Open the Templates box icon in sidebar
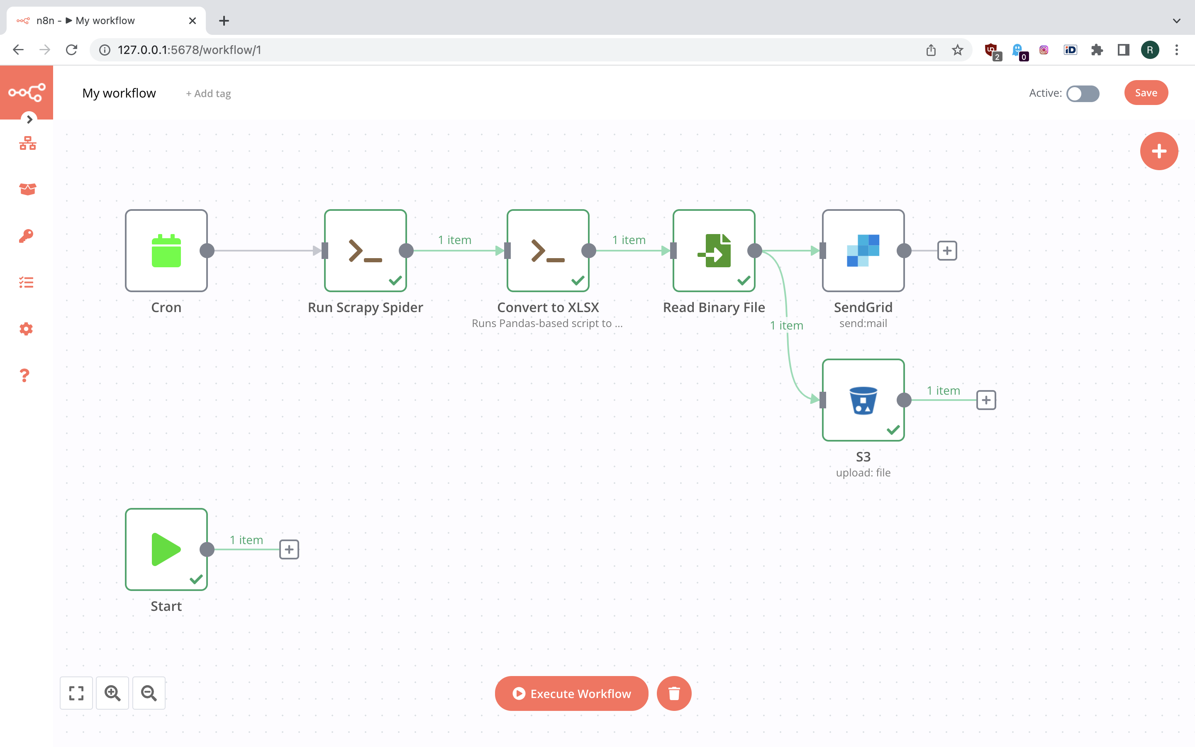 pos(27,189)
